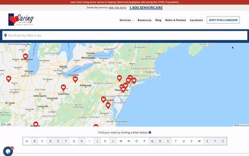Viewport: 249px width, 156px height.
Task: Open the COVID-19 safety banner
Action: [124, 2]
